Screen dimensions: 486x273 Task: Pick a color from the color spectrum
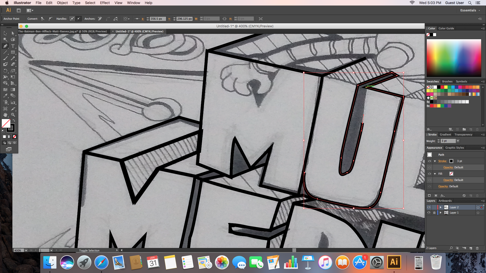click(x=454, y=58)
